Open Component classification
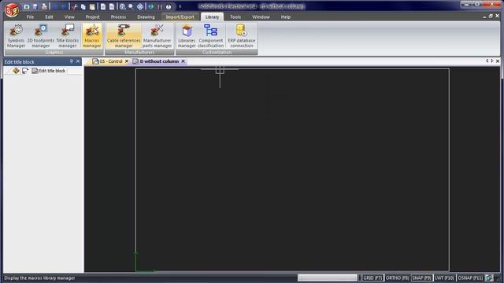This screenshot has width=504, height=283. (x=211, y=36)
